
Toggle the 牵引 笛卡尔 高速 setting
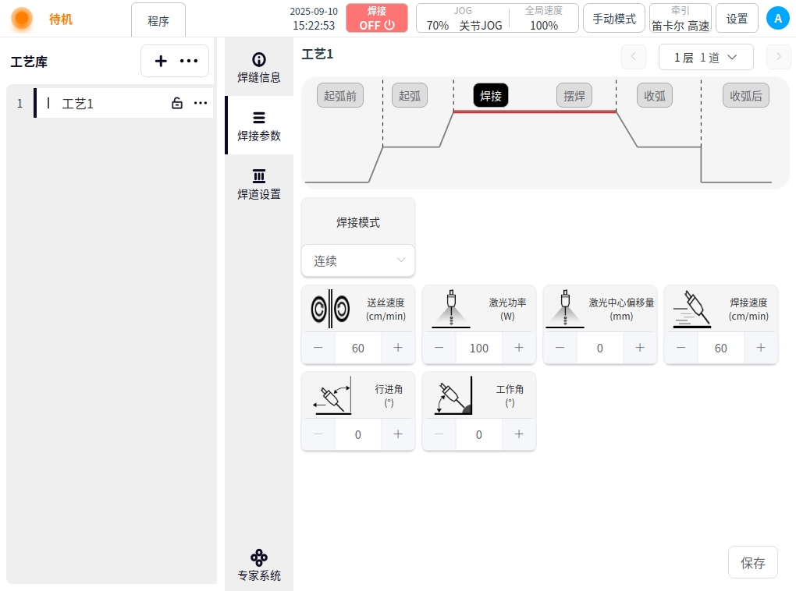click(681, 18)
